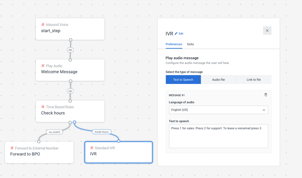302x178 pixels.
Task: Switch to the Exits tab
Action: (x=190, y=44)
